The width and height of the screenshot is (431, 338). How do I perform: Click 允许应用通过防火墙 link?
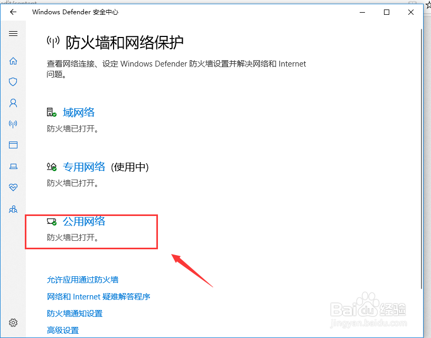(x=82, y=280)
